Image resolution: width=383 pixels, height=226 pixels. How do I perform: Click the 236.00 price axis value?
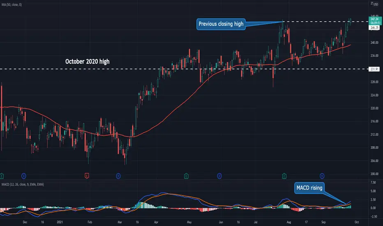(374, 56)
